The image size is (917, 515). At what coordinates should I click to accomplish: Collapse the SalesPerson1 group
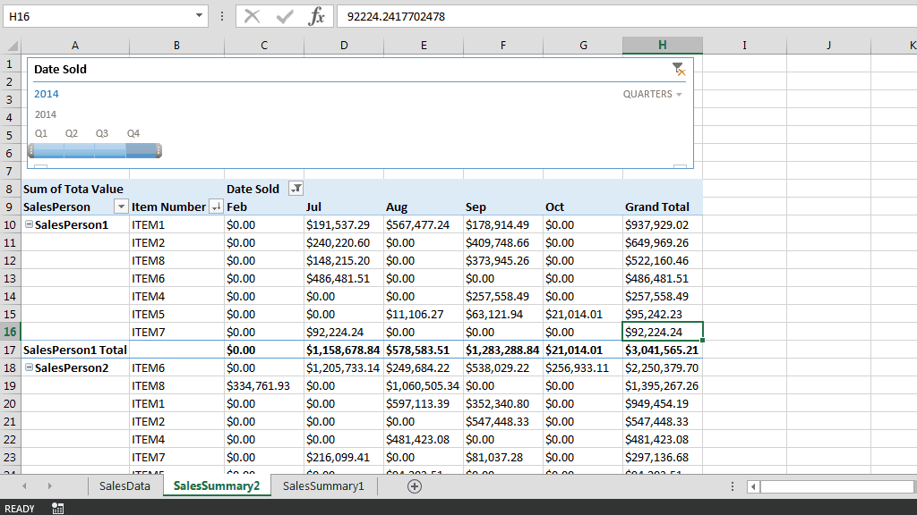coord(29,224)
